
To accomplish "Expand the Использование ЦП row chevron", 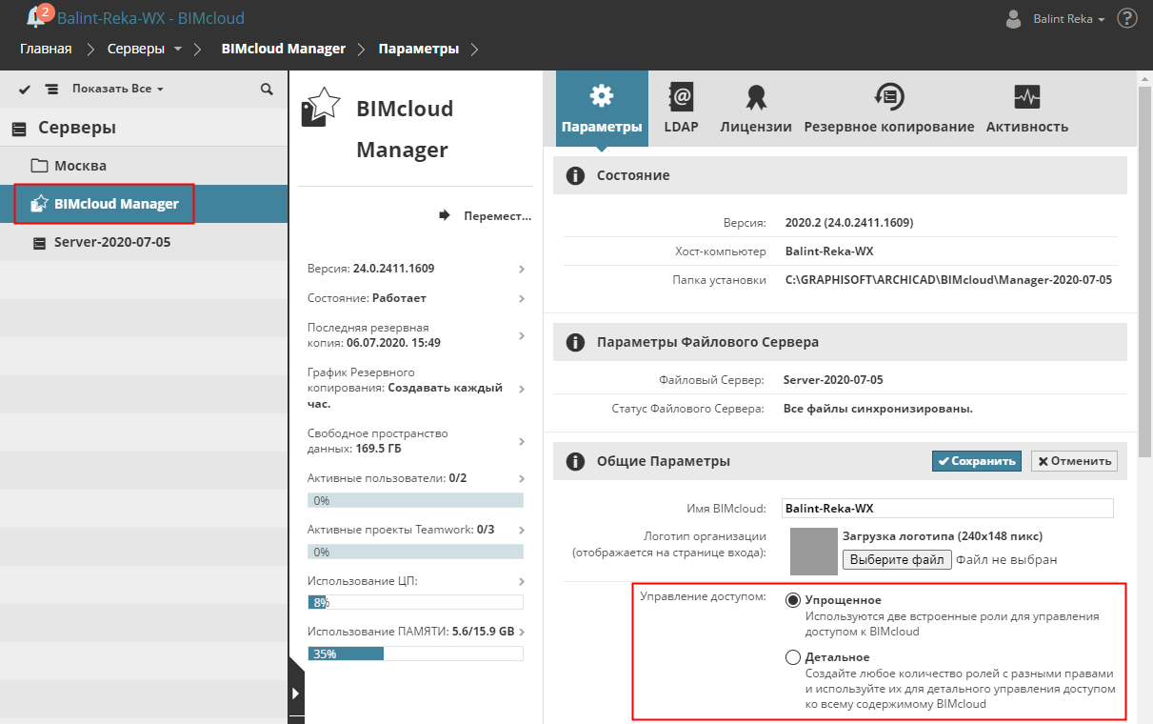I will point(522,582).
